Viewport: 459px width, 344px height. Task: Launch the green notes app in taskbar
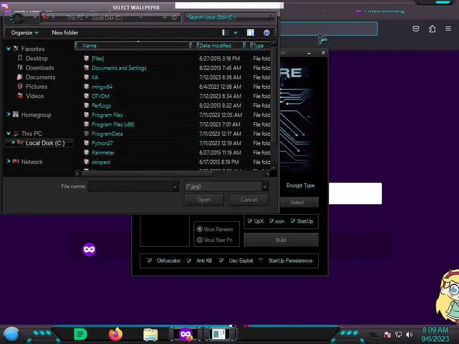[x=81, y=334]
